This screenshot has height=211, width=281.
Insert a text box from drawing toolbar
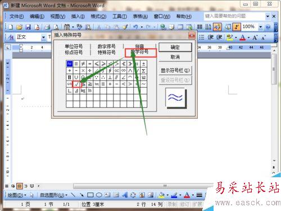107,195
